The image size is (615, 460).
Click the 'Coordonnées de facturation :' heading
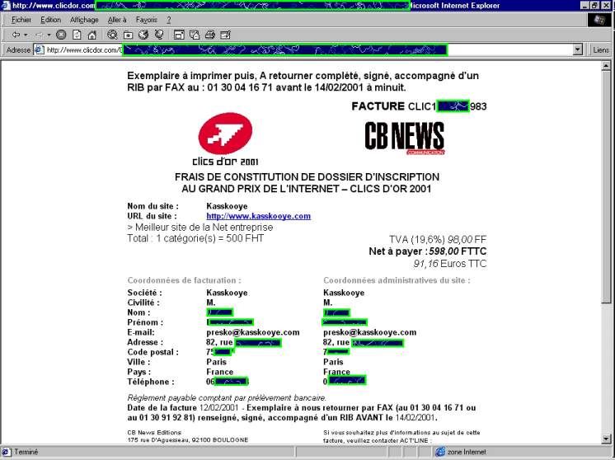pos(185,280)
